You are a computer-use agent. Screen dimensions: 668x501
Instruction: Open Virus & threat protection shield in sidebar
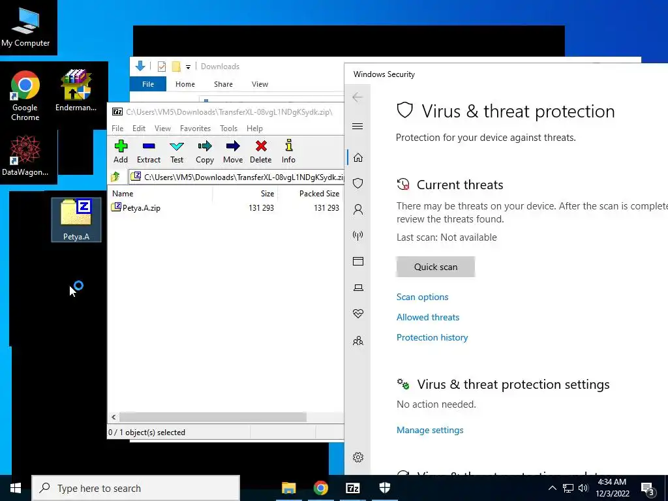[x=358, y=183]
